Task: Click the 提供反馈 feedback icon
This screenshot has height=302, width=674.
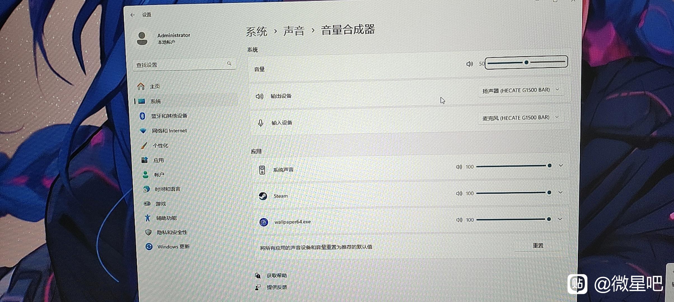Action: [x=258, y=287]
